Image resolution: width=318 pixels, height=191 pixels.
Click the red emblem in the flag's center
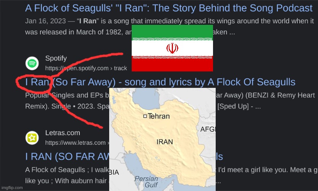coord(172,48)
